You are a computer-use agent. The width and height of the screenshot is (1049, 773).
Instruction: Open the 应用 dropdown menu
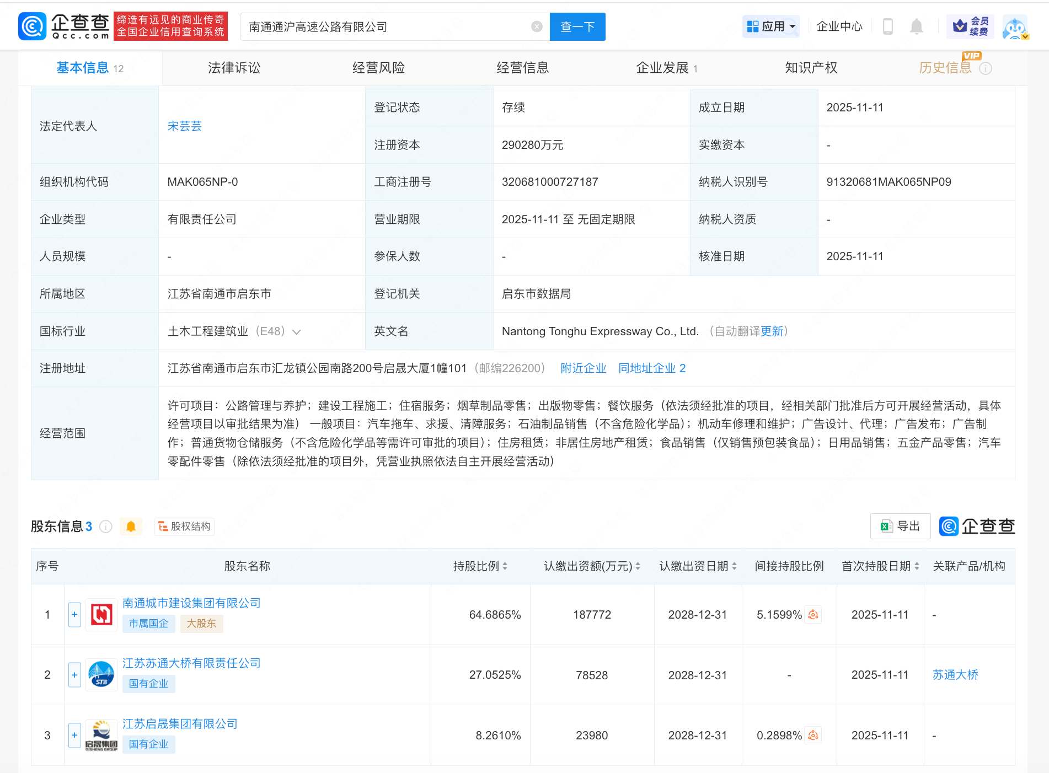click(x=770, y=26)
